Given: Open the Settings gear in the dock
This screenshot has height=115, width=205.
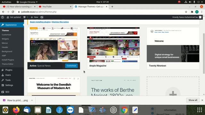Looking at the screenshot, I should tap(113, 110).
